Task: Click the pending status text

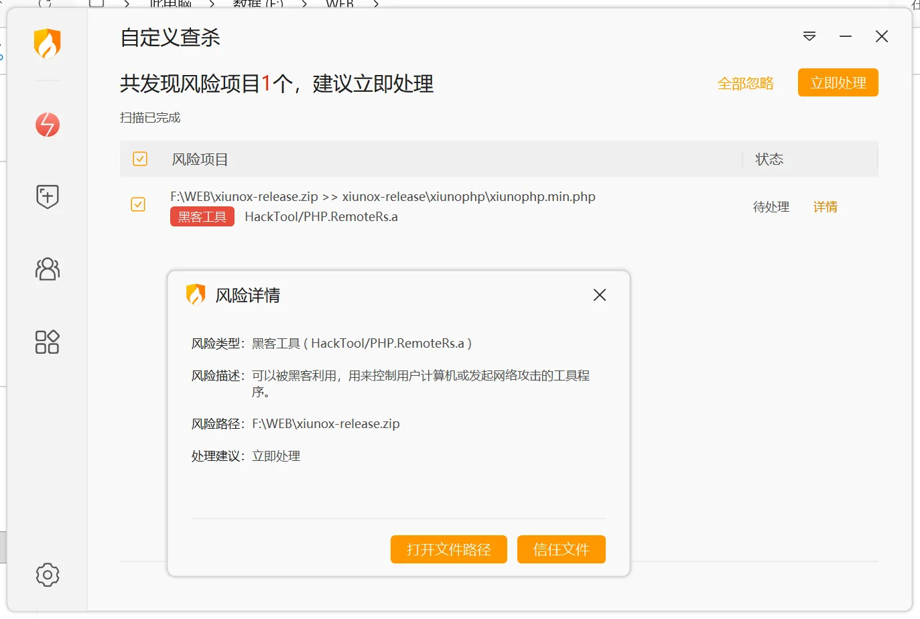Action: click(771, 207)
